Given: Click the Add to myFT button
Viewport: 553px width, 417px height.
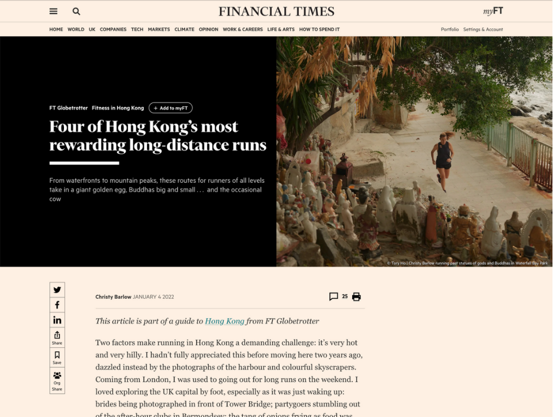Looking at the screenshot, I should point(171,108).
